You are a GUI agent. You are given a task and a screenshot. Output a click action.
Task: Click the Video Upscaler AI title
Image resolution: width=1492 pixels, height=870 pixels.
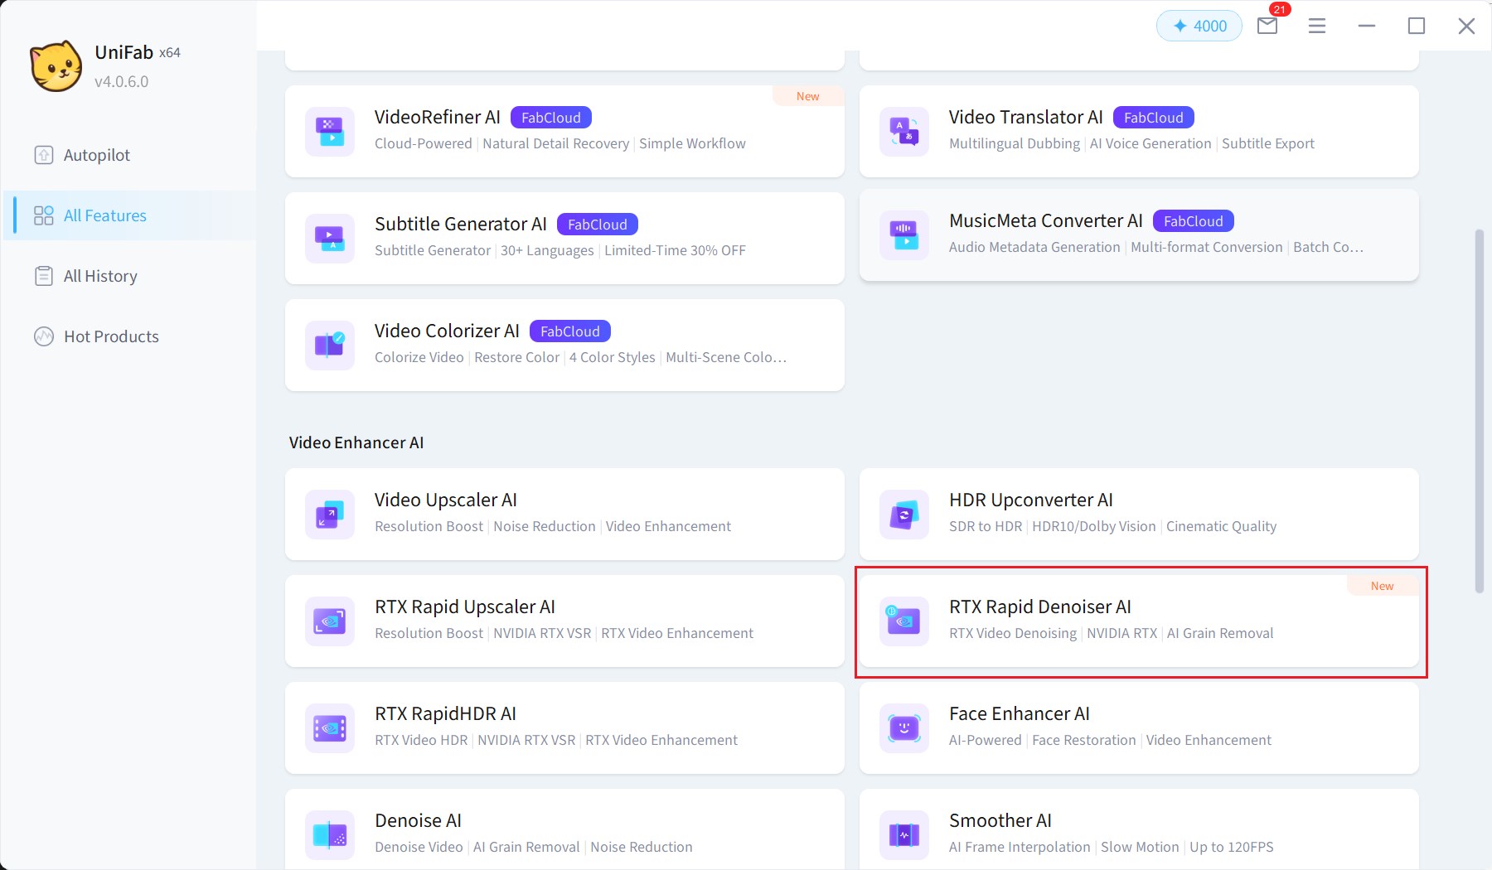point(446,500)
